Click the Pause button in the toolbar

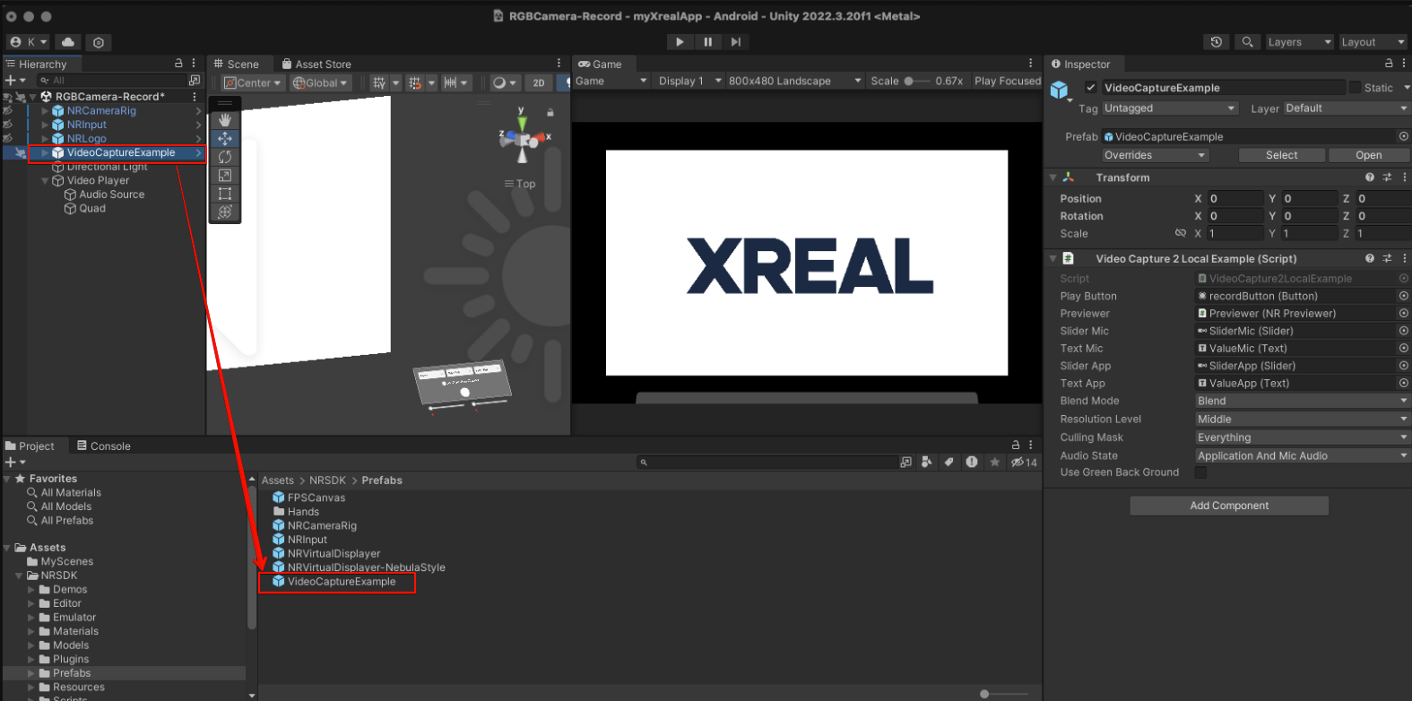[x=708, y=42]
